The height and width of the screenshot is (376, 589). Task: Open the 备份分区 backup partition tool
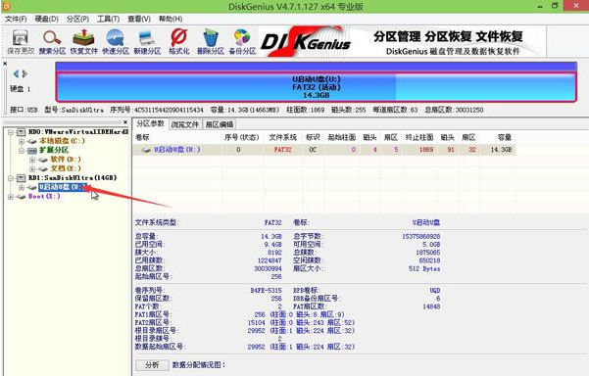coord(242,42)
